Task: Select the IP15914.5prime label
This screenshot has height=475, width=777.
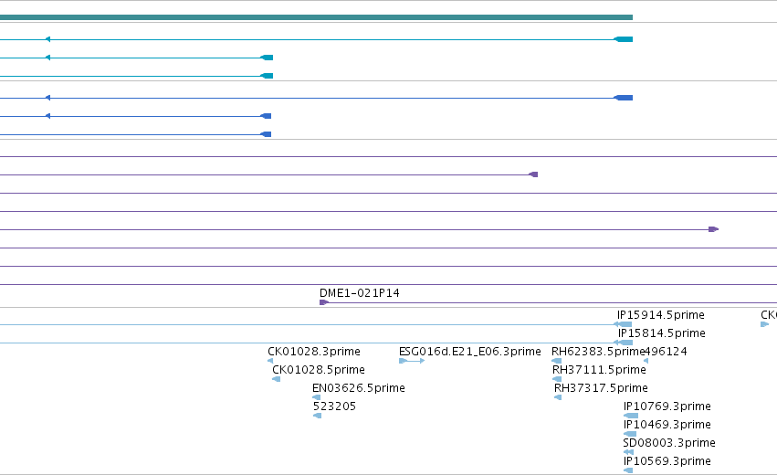Action: coord(660,315)
